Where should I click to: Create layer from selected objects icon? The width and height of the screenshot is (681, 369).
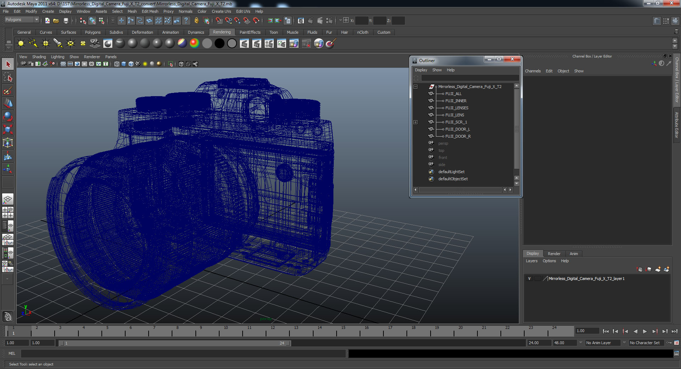coord(666,269)
